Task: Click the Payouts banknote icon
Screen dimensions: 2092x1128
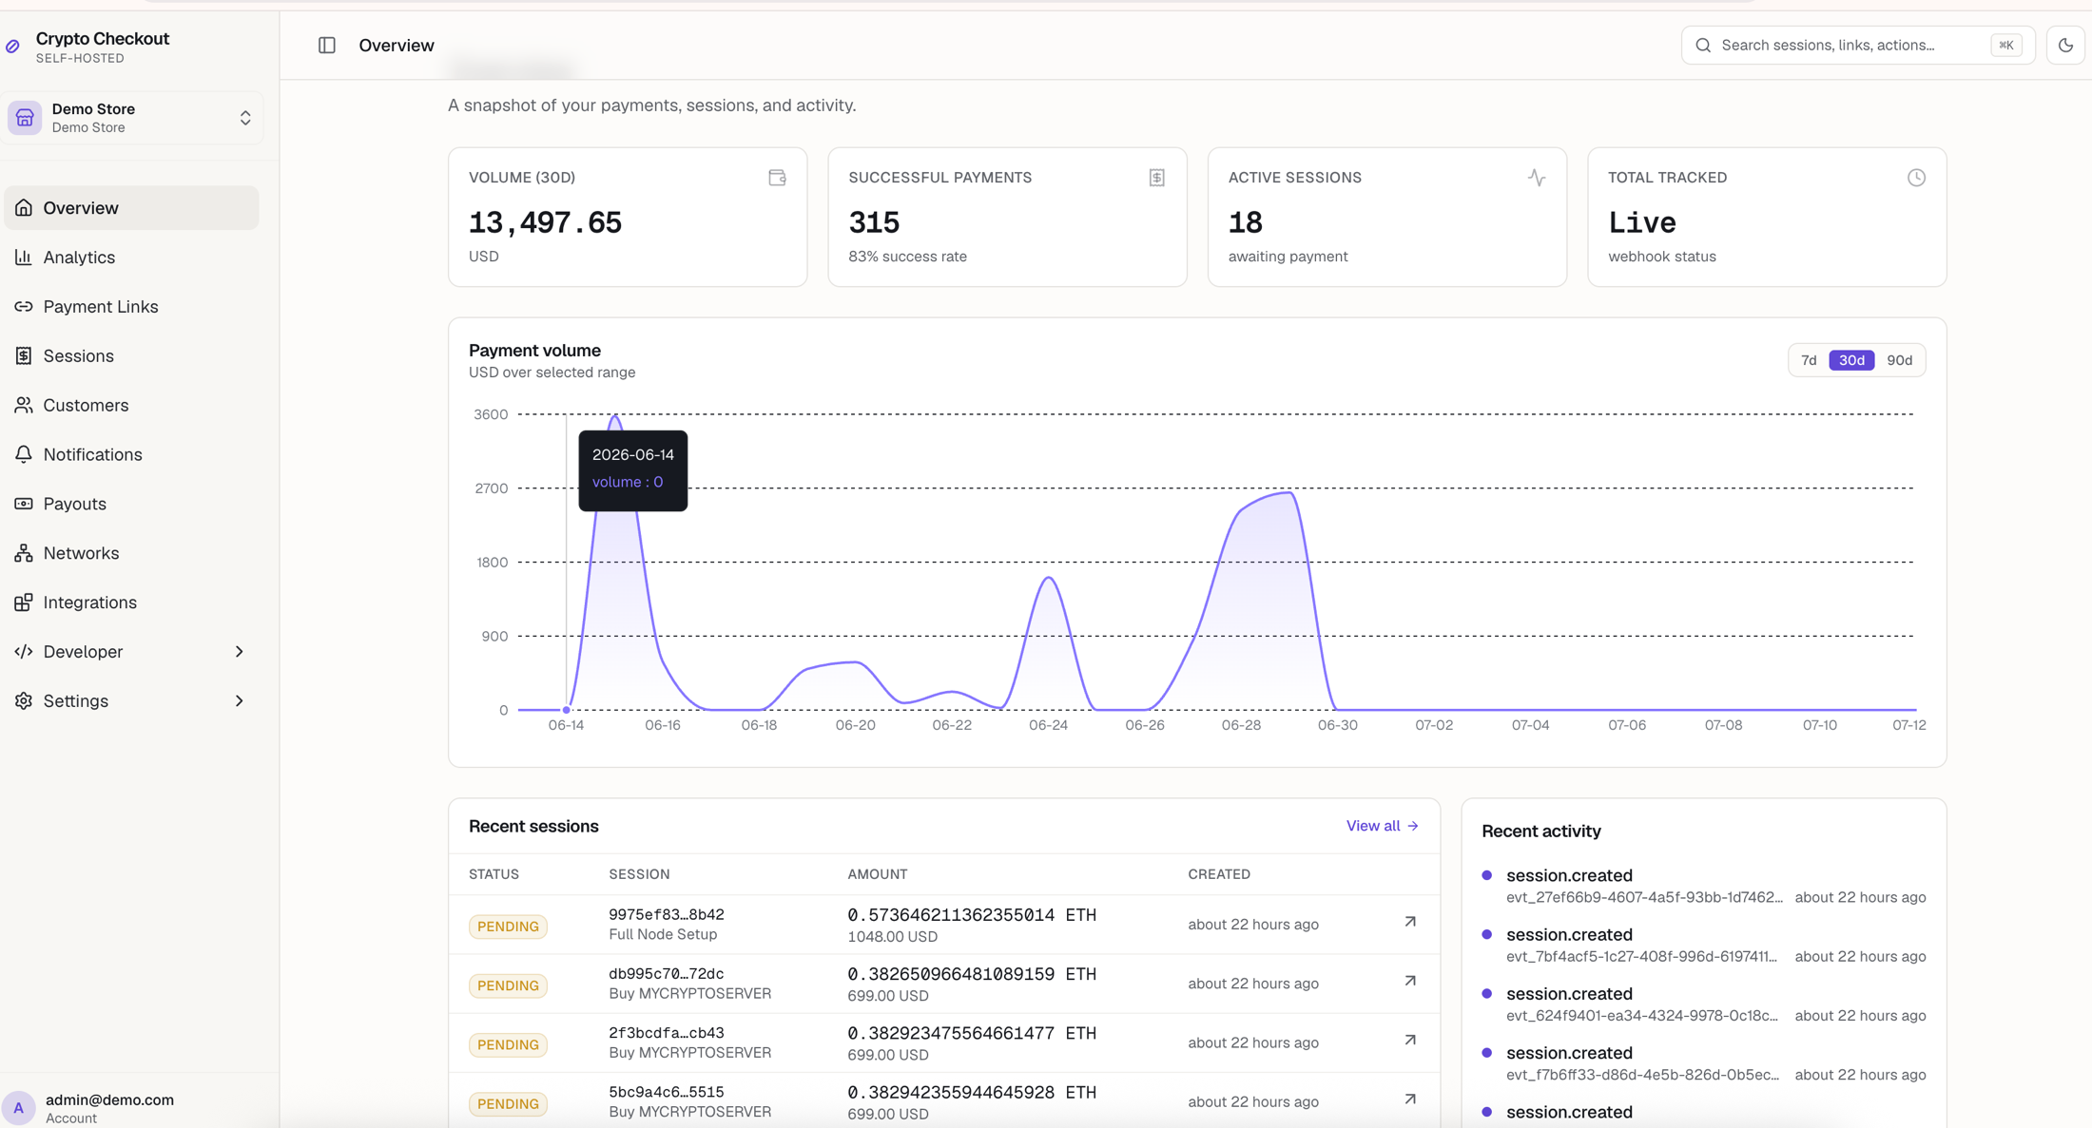Action: click(x=24, y=504)
